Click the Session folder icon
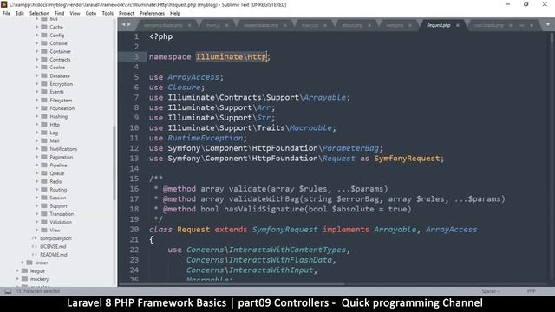Viewport: 555px width, 312px height. click(x=44, y=198)
